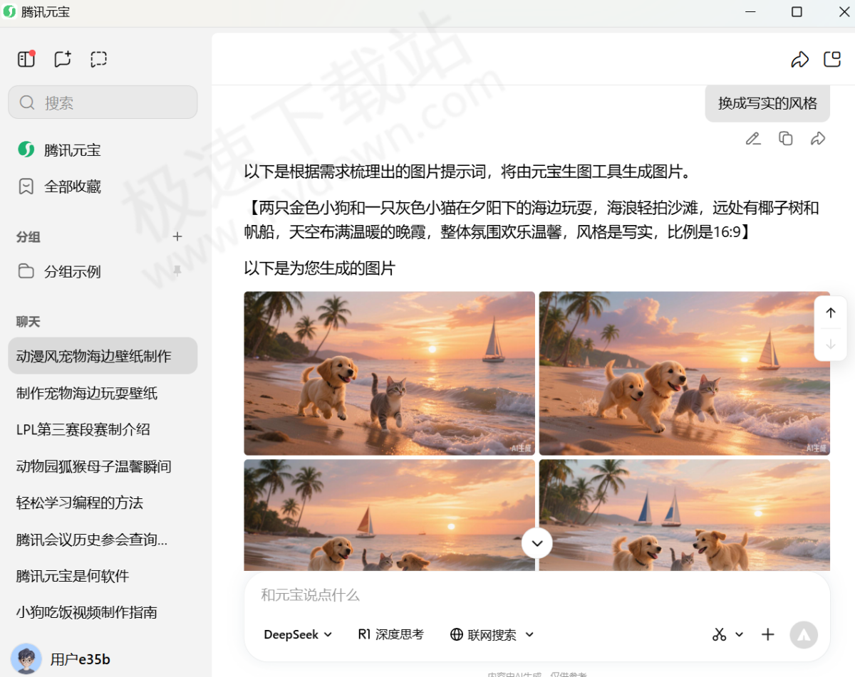Share the current conversation
Screen dimensions: 855x677
coord(800,59)
